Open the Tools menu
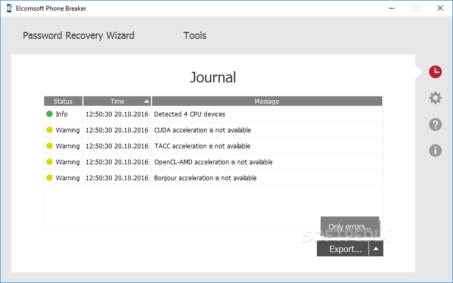Screen dimensions: 453x283 (195, 36)
